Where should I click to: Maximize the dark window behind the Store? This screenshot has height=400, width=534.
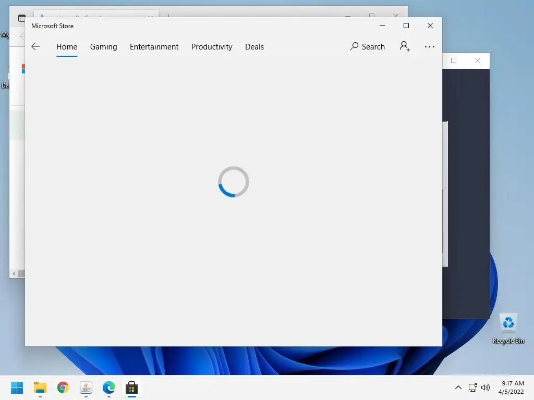coord(454,60)
